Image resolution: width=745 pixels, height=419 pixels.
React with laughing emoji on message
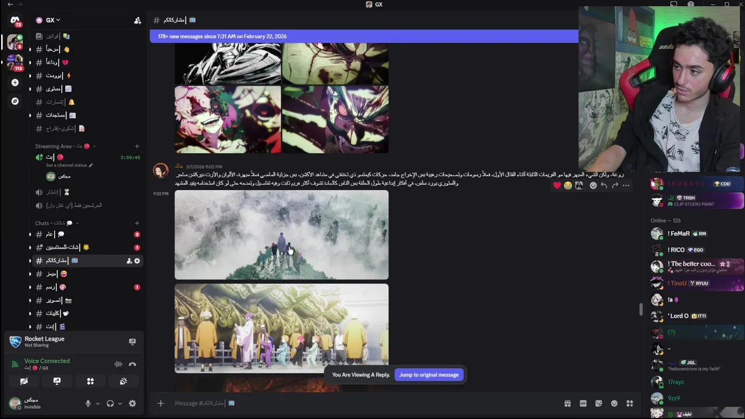click(x=568, y=185)
